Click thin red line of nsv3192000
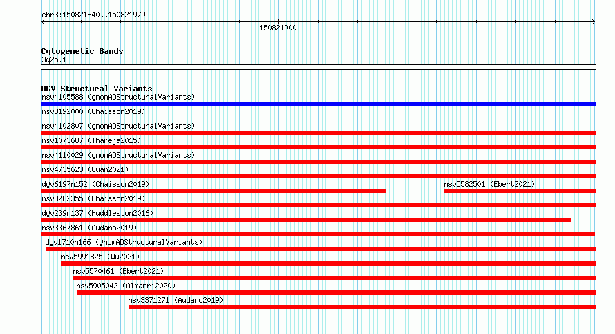Viewport: 615px width, 334px height. pyautogui.click(x=318, y=118)
